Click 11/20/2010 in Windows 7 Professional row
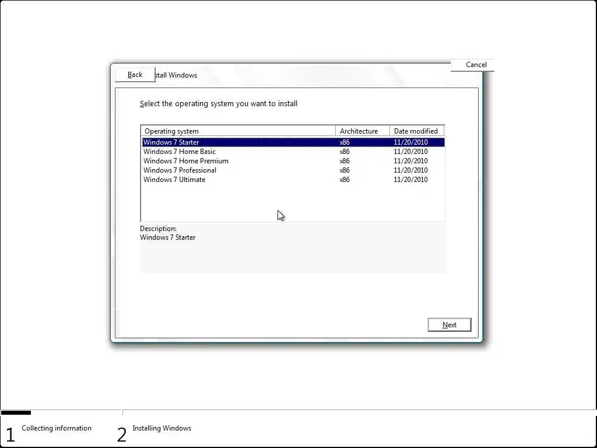Viewport: 597px width, 448px height. coord(410,170)
